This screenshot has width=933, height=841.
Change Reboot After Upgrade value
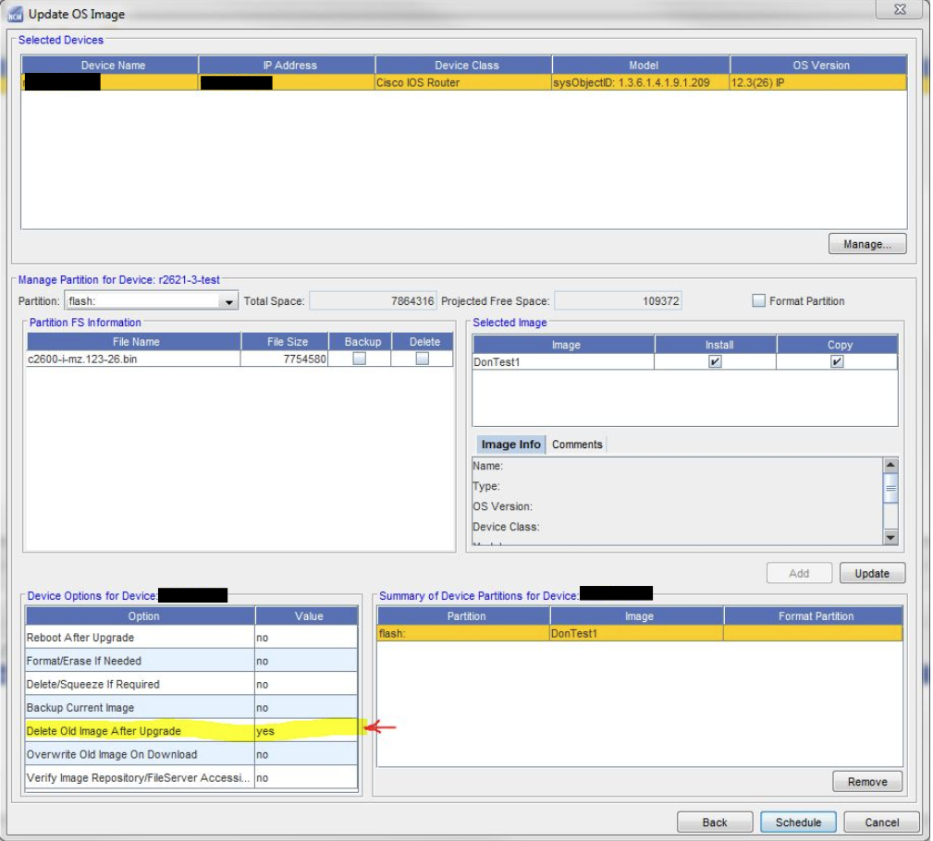(305, 638)
